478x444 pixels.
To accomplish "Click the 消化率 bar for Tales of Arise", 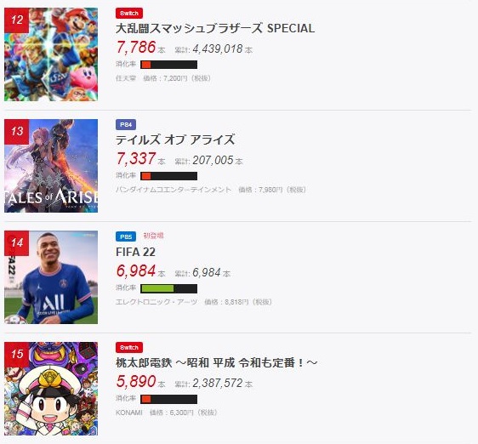I will coord(168,176).
